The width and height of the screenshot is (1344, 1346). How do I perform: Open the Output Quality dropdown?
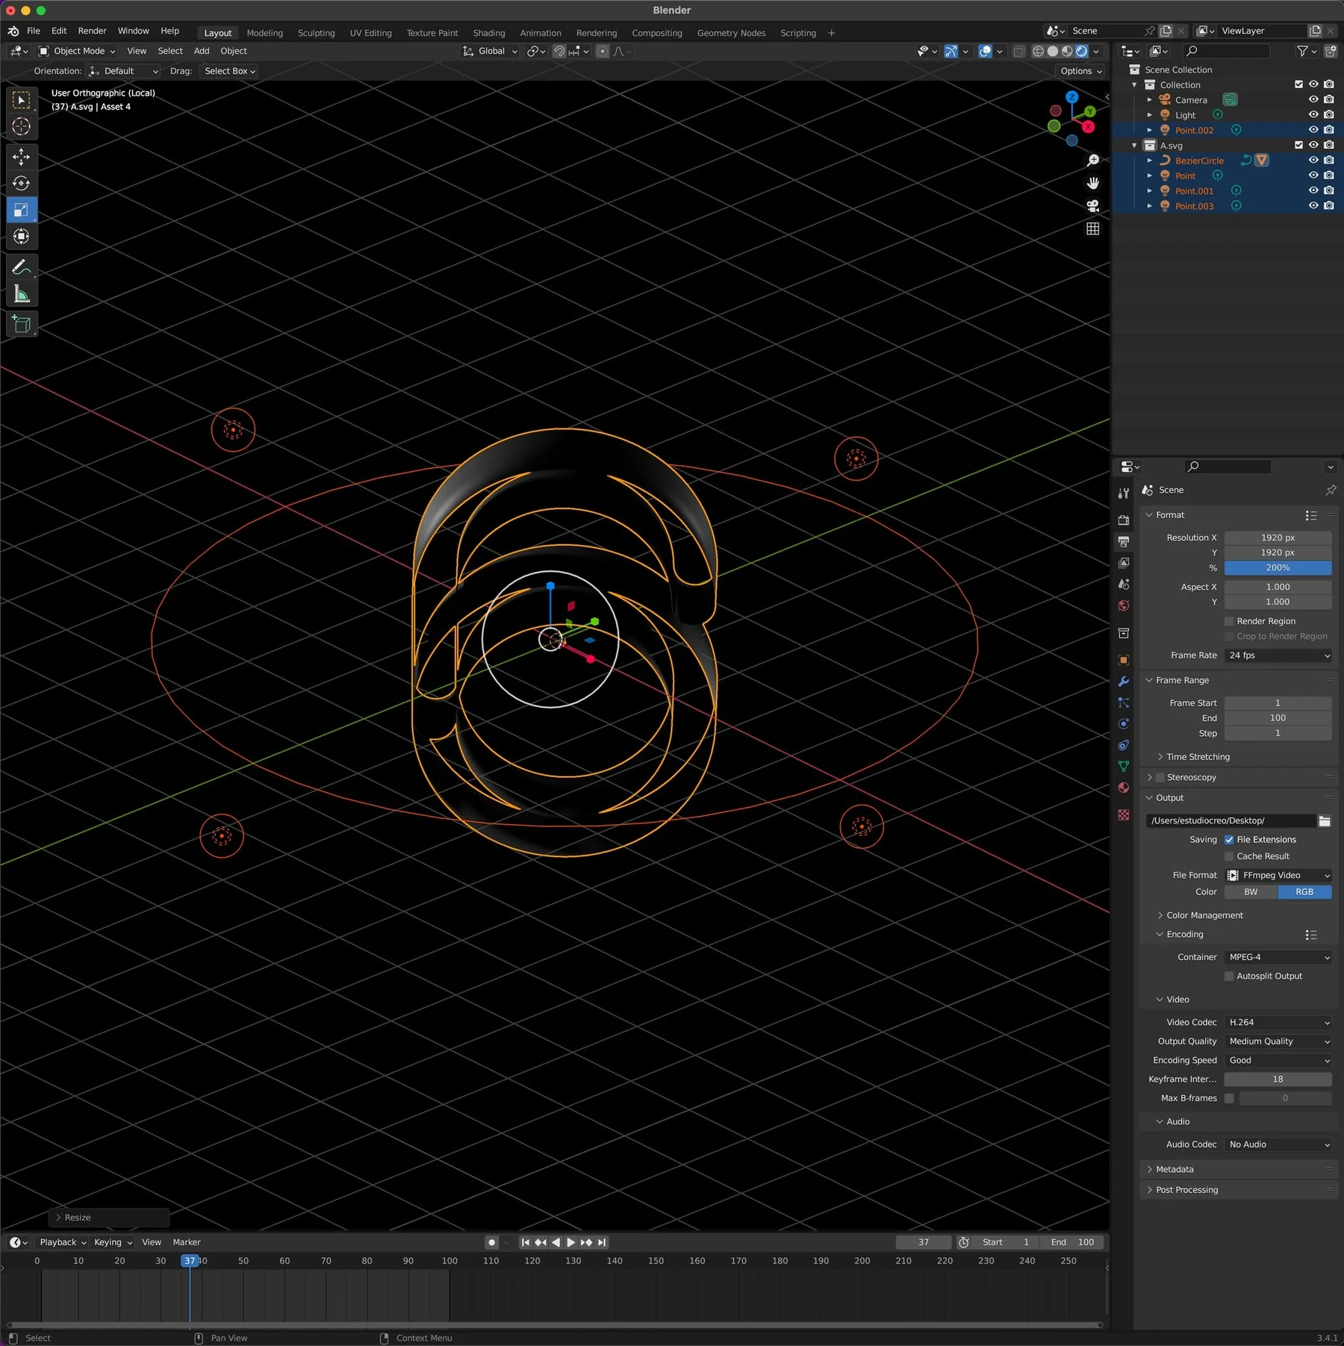coord(1278,1042)
